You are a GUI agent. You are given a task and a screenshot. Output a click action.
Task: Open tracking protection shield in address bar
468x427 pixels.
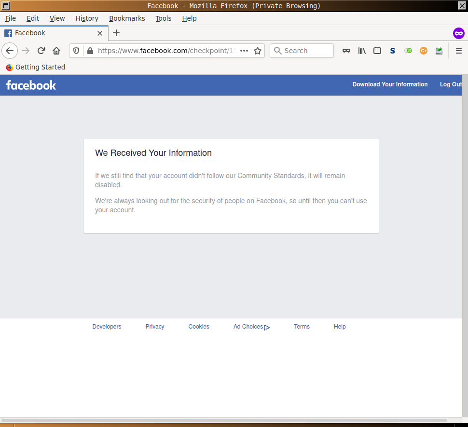tap(76, 51)
